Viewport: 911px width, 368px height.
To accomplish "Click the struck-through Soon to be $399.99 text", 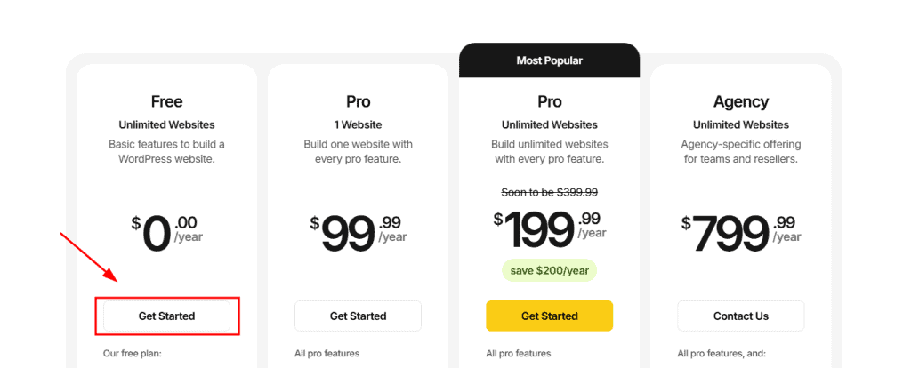I will coord(550,192).
